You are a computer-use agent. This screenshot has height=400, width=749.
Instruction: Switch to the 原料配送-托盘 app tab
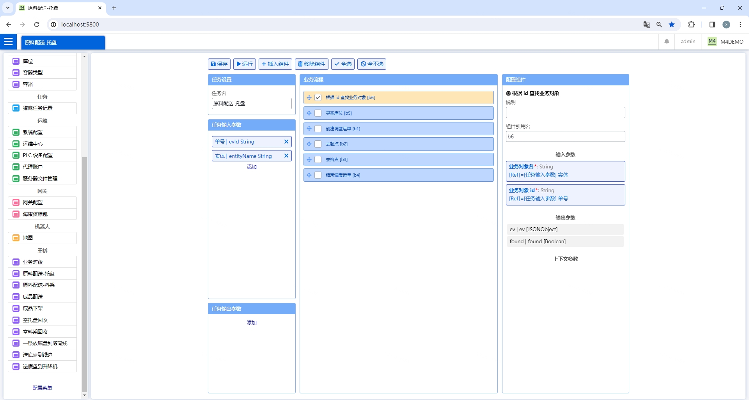pyautogui.click(x=63, y=42)
